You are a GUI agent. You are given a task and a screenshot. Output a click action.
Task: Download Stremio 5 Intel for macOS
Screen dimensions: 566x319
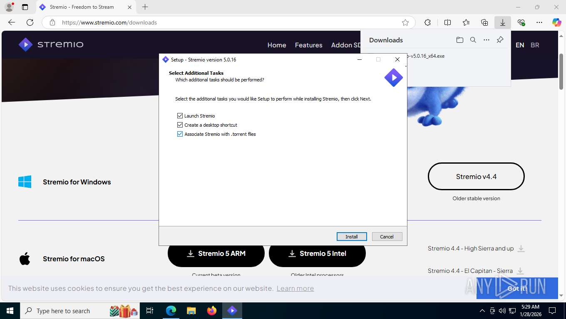pyautogui.click(x=317, y=253)
